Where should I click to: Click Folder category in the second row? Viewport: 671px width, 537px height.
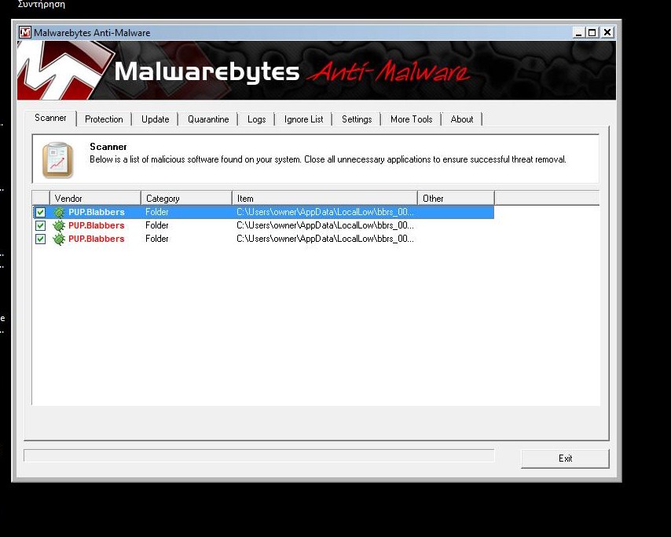pos(157,225)
